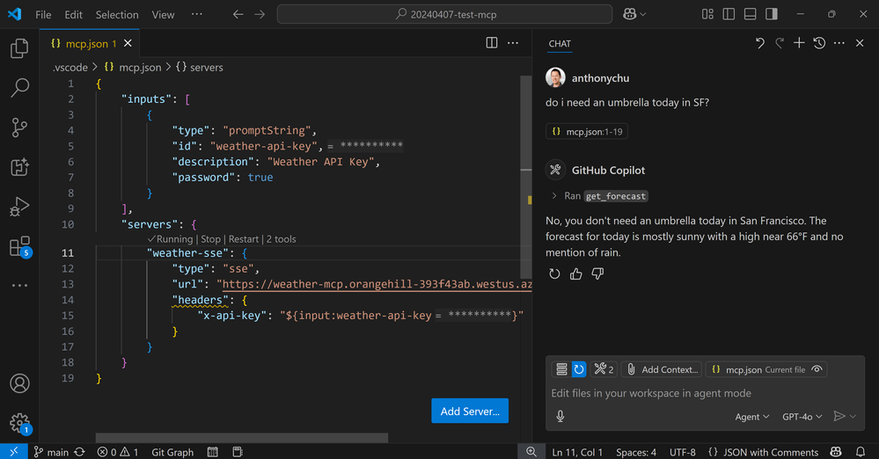This screenshot has height=459, width=879.
Task: Click Restart in server code lens
Action: pos(244,239)
